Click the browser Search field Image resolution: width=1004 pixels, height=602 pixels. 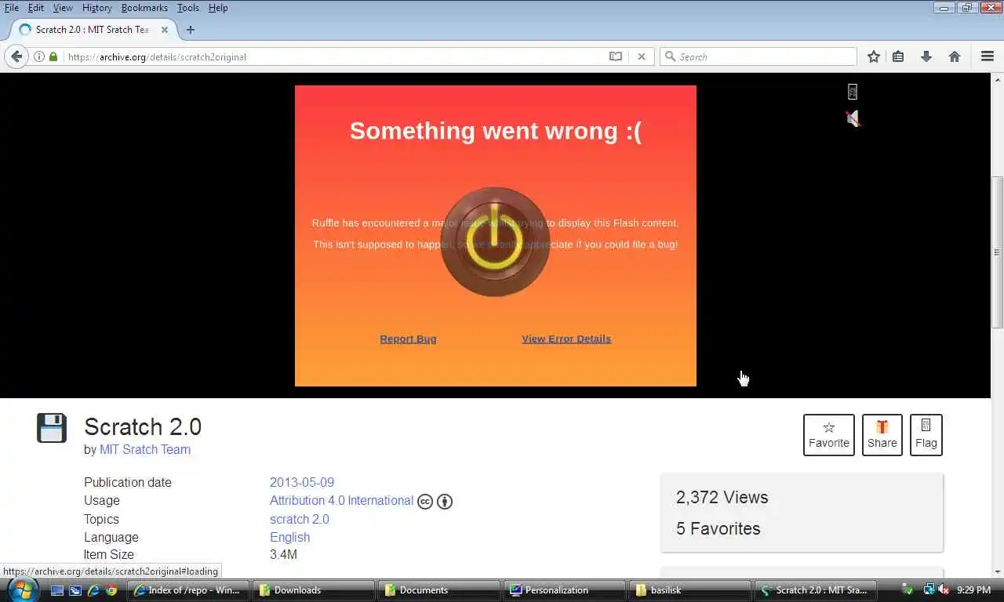(x=758, y=56)
